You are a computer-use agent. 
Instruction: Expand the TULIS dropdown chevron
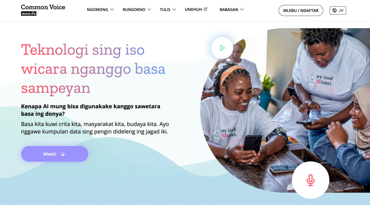[174, 10]
